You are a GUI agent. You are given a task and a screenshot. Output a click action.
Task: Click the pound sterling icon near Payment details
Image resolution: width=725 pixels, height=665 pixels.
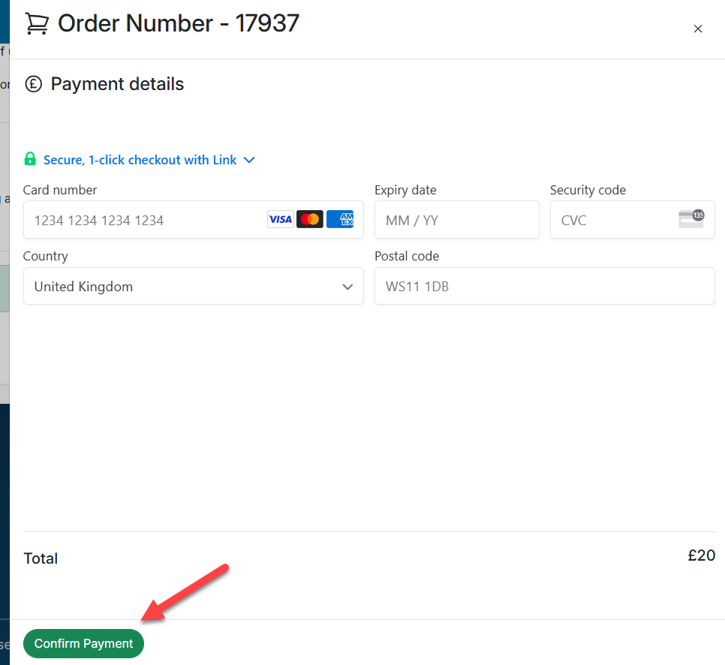click(33, 84)
